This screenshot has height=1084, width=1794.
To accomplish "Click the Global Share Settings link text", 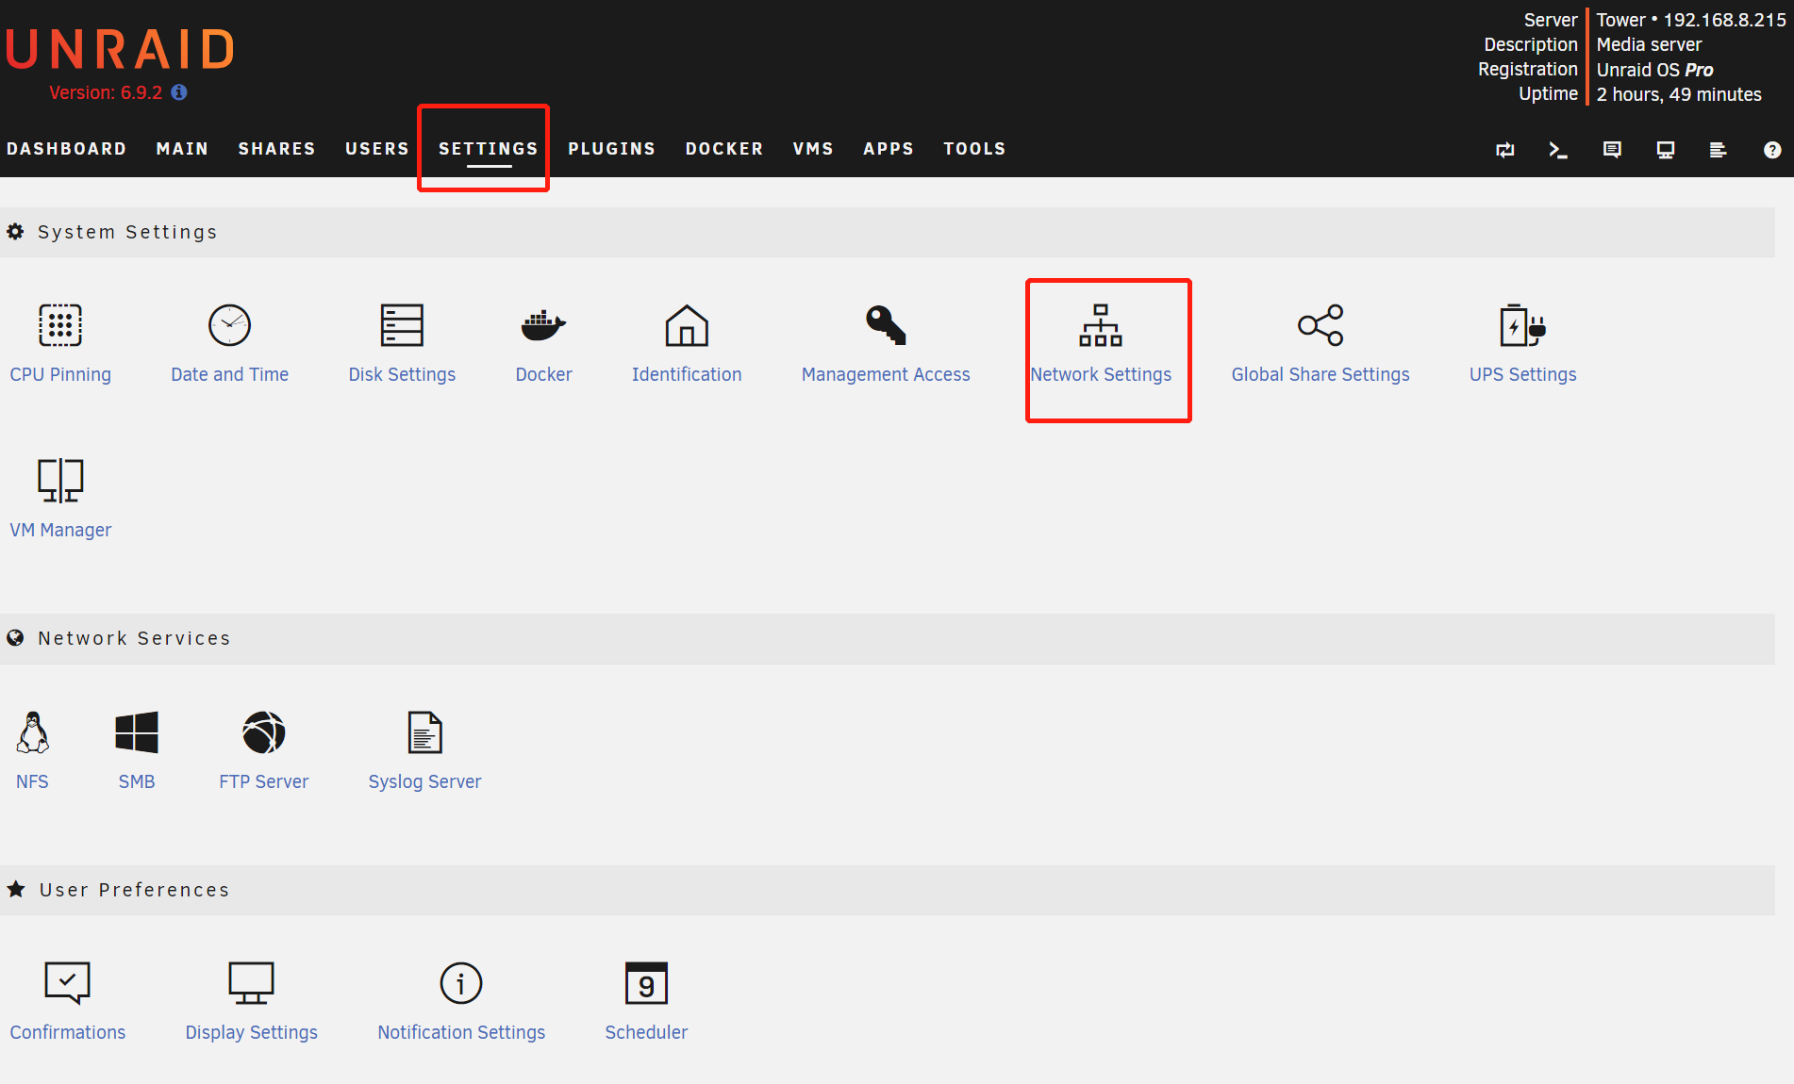I will tap(1321, 374).
